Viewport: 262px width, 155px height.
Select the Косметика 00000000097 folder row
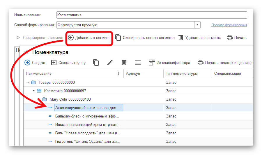[138, 91]
